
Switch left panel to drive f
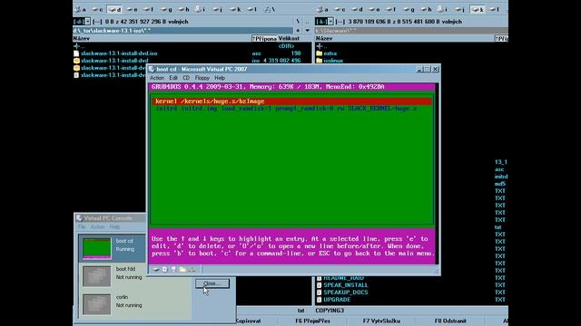pos(148,9)
